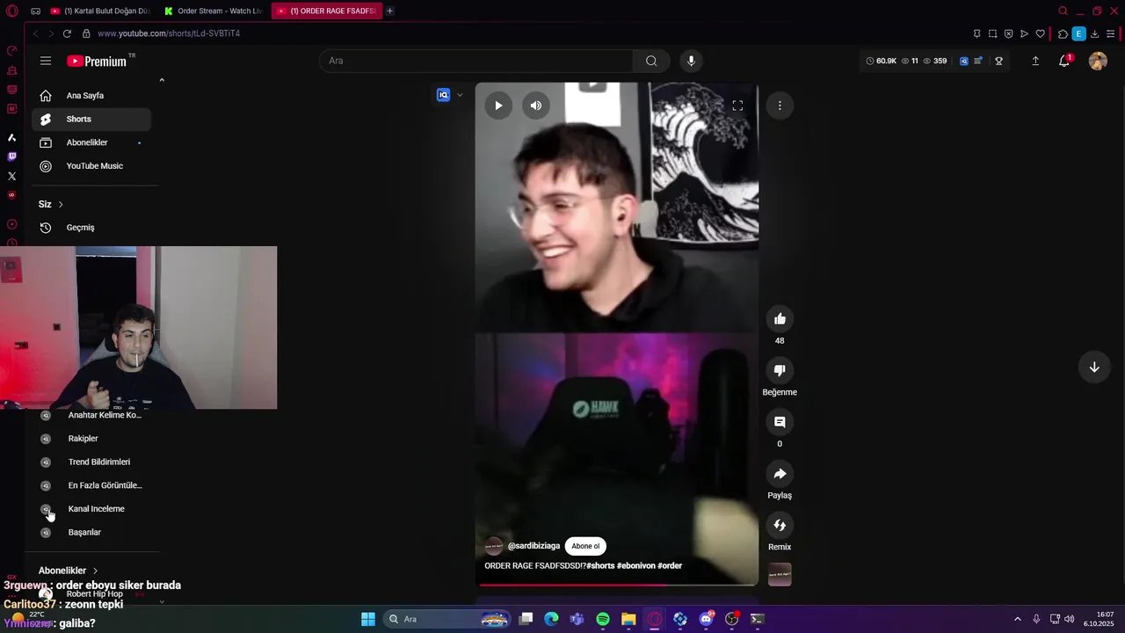Image resolution: width=1125 pixels, height=633 pixels.
Task: Go to next Short with down arrow
Action: point(1094,367)
